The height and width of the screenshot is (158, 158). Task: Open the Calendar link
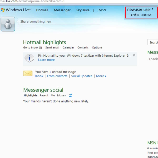[68, 48]
